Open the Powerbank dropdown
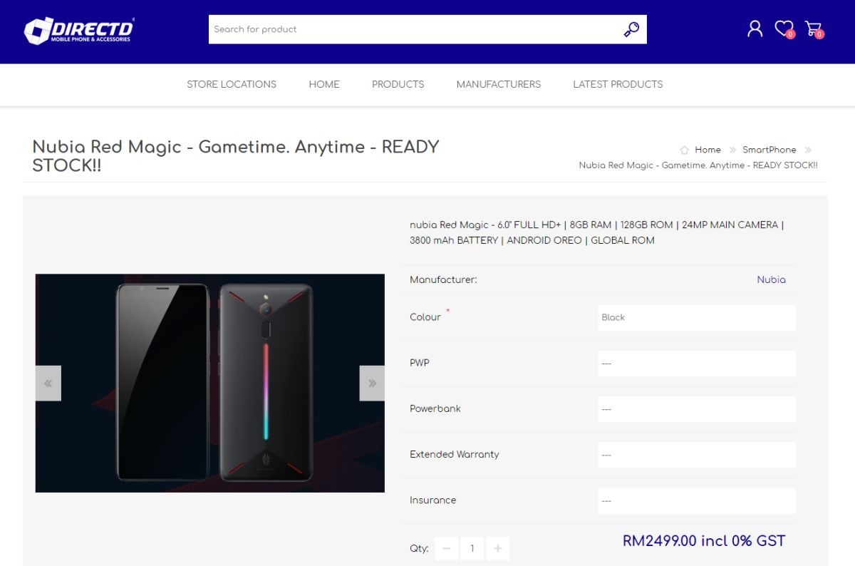Screen dimensions: 855x566 click(696, 409)
